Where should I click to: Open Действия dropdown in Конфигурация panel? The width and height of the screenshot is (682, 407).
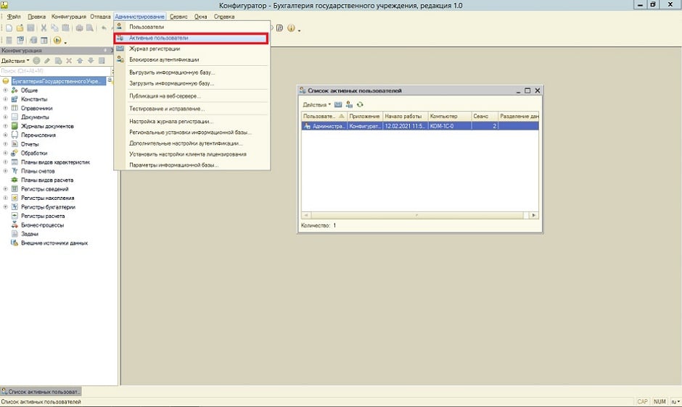click(x=15, y=61)
